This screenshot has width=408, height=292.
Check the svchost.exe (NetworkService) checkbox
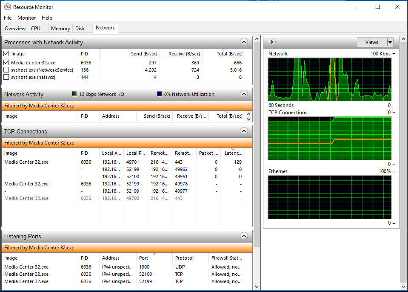point(6,70)
